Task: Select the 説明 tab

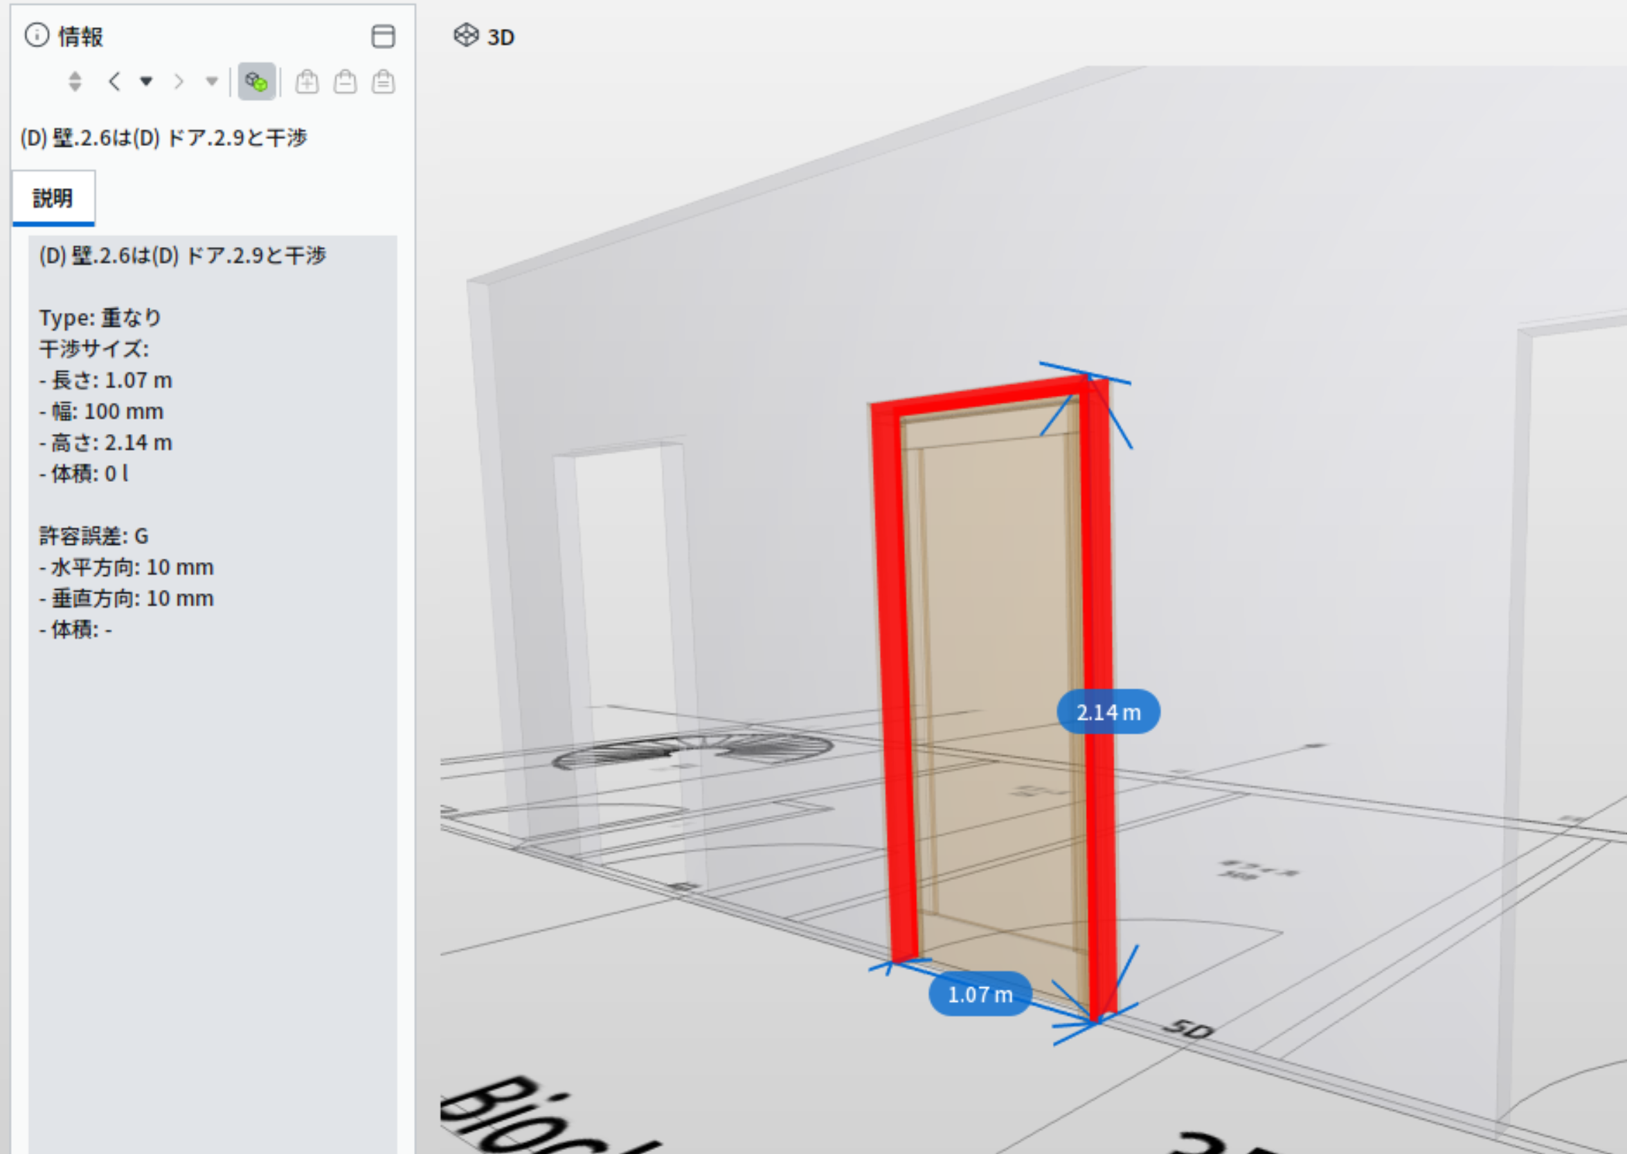Action: [x=53, y=198]
